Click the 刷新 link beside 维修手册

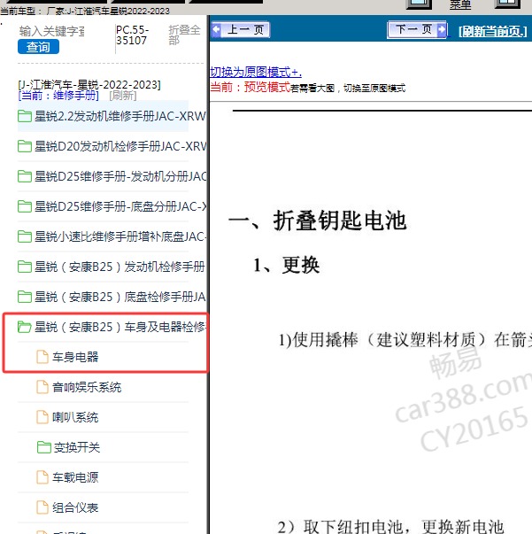click(x=123, y=96)
